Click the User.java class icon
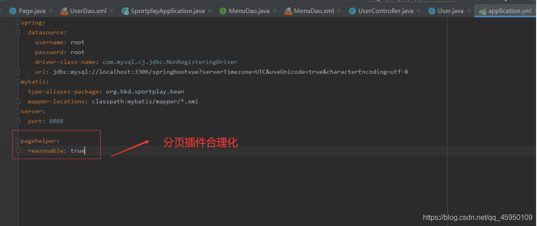Viewport: 537px width, 226px height. click(432, 11)
